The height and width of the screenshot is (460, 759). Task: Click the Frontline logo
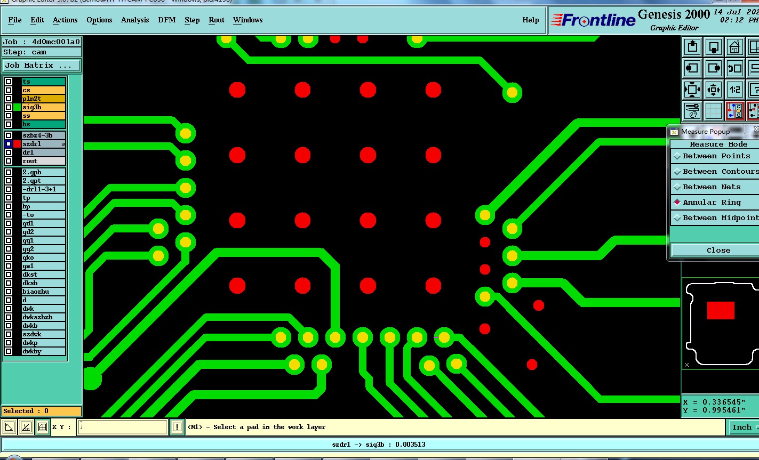pos(593,20)
